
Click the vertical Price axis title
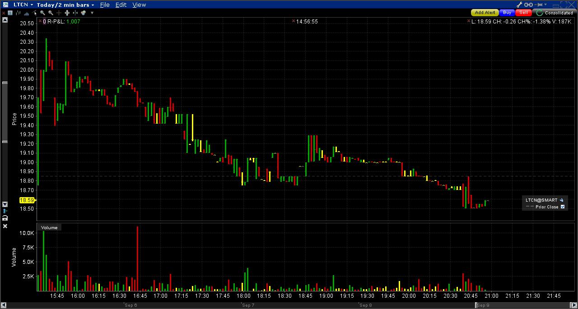click(x=14, y=119)
